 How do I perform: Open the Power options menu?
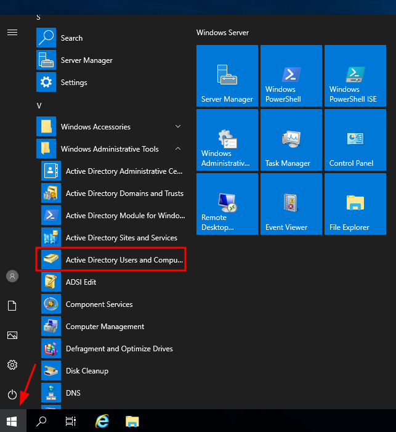point(12,394)
